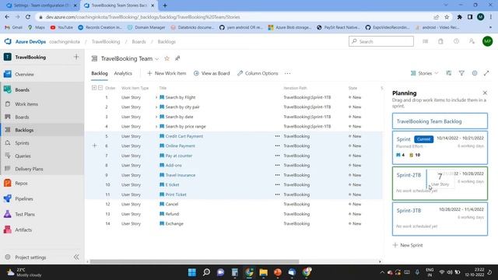Open Sprints in sidebar
Image resolution: width=498 pixels, height=280 pixels.
[22, 143]
